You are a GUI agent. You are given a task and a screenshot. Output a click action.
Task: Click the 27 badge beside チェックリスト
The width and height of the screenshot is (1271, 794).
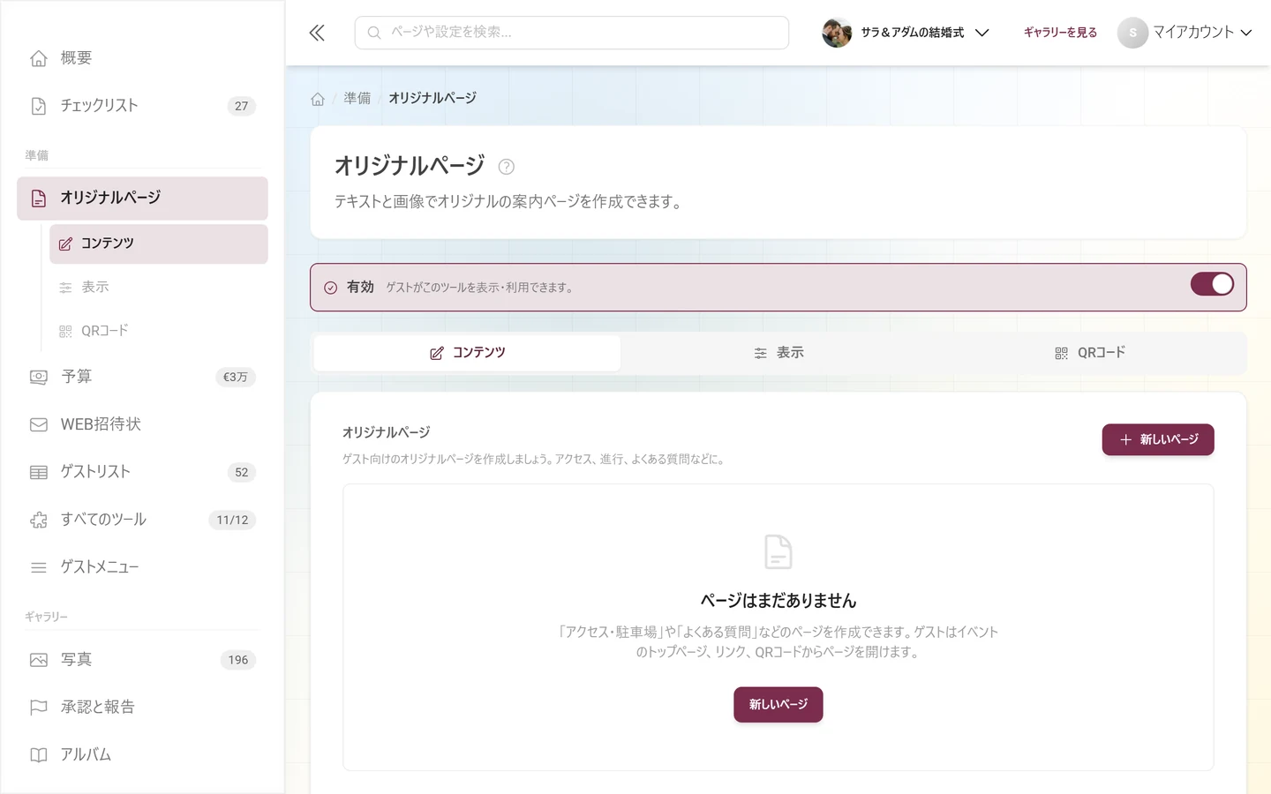[x=242, y=106]
